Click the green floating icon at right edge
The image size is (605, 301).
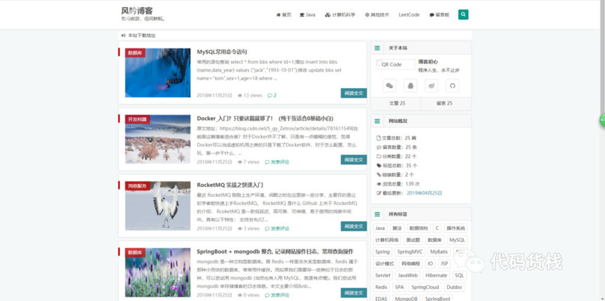(x=602, y=120)
